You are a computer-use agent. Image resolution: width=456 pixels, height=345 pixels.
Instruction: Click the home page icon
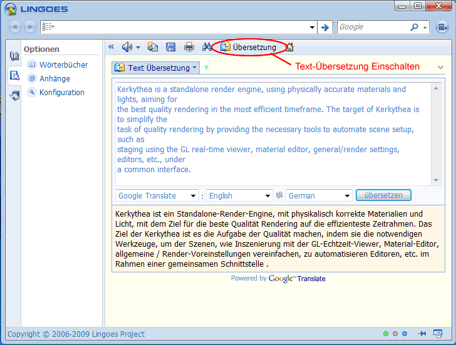[289, 47]
